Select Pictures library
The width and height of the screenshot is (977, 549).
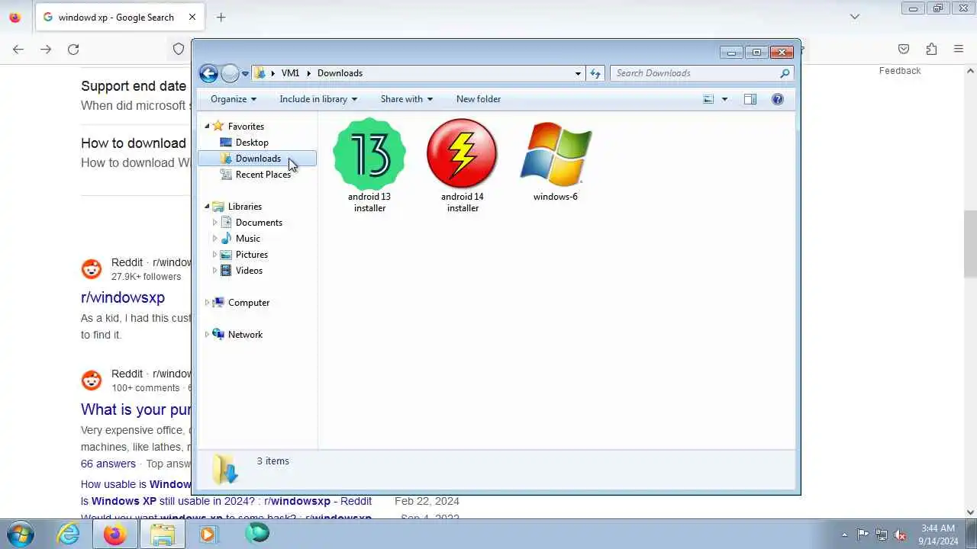click(x=251, y=255)
